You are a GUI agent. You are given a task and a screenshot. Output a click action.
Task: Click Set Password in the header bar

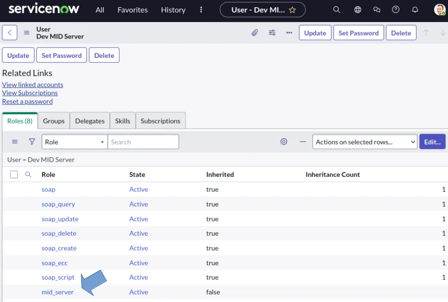[x=359, y=33]
